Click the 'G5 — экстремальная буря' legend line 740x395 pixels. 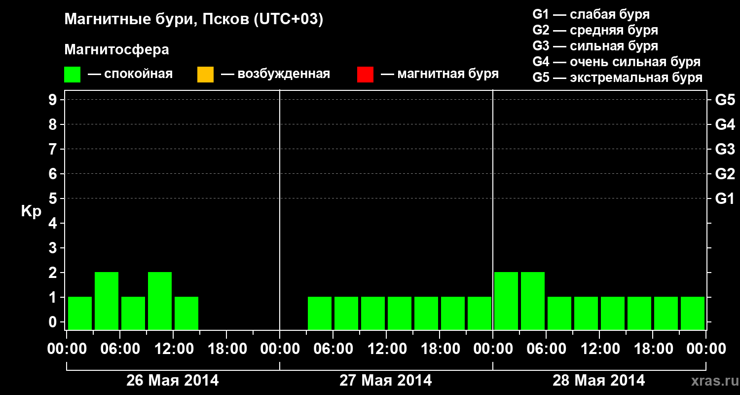point(618,78)
